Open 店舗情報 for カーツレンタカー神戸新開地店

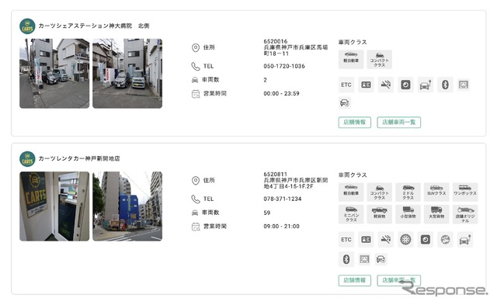(355, 280)
